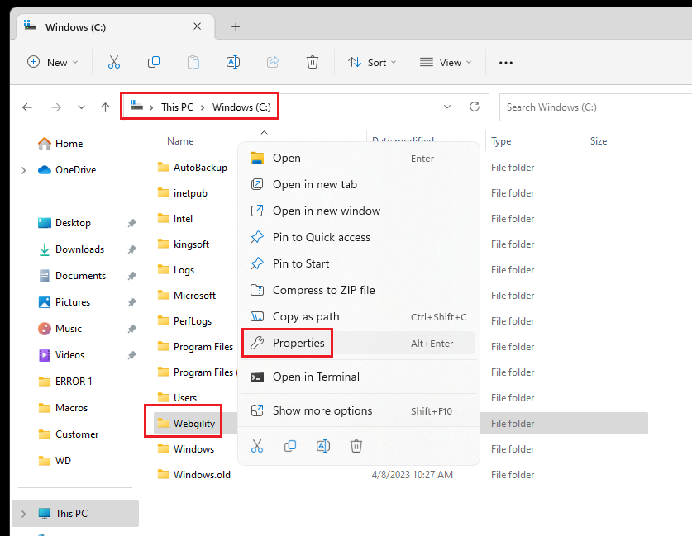Open Macros folder in navigation pane
The image size is (692, 536).
[63, 408]
